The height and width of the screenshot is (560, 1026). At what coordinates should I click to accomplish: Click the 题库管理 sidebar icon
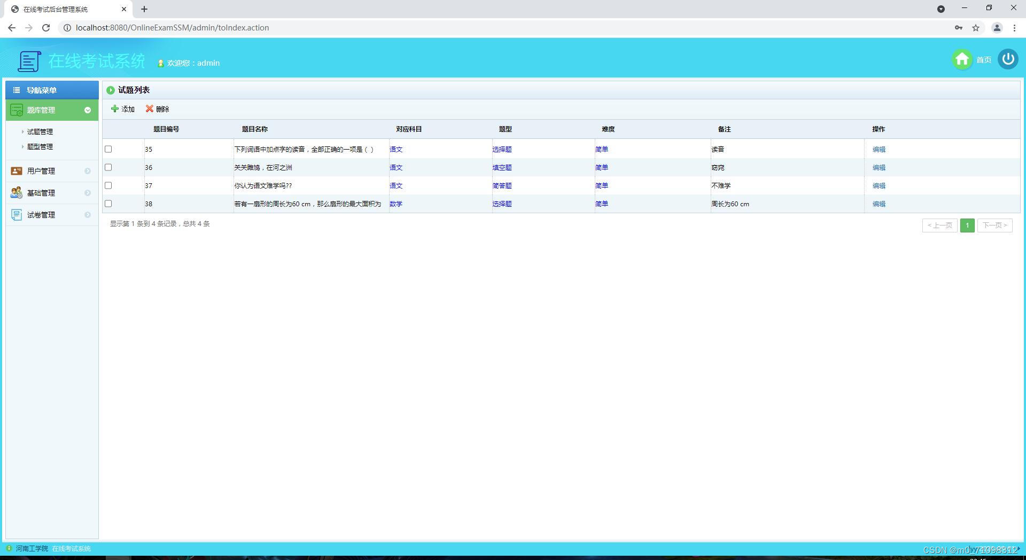[x=15, y=110]
